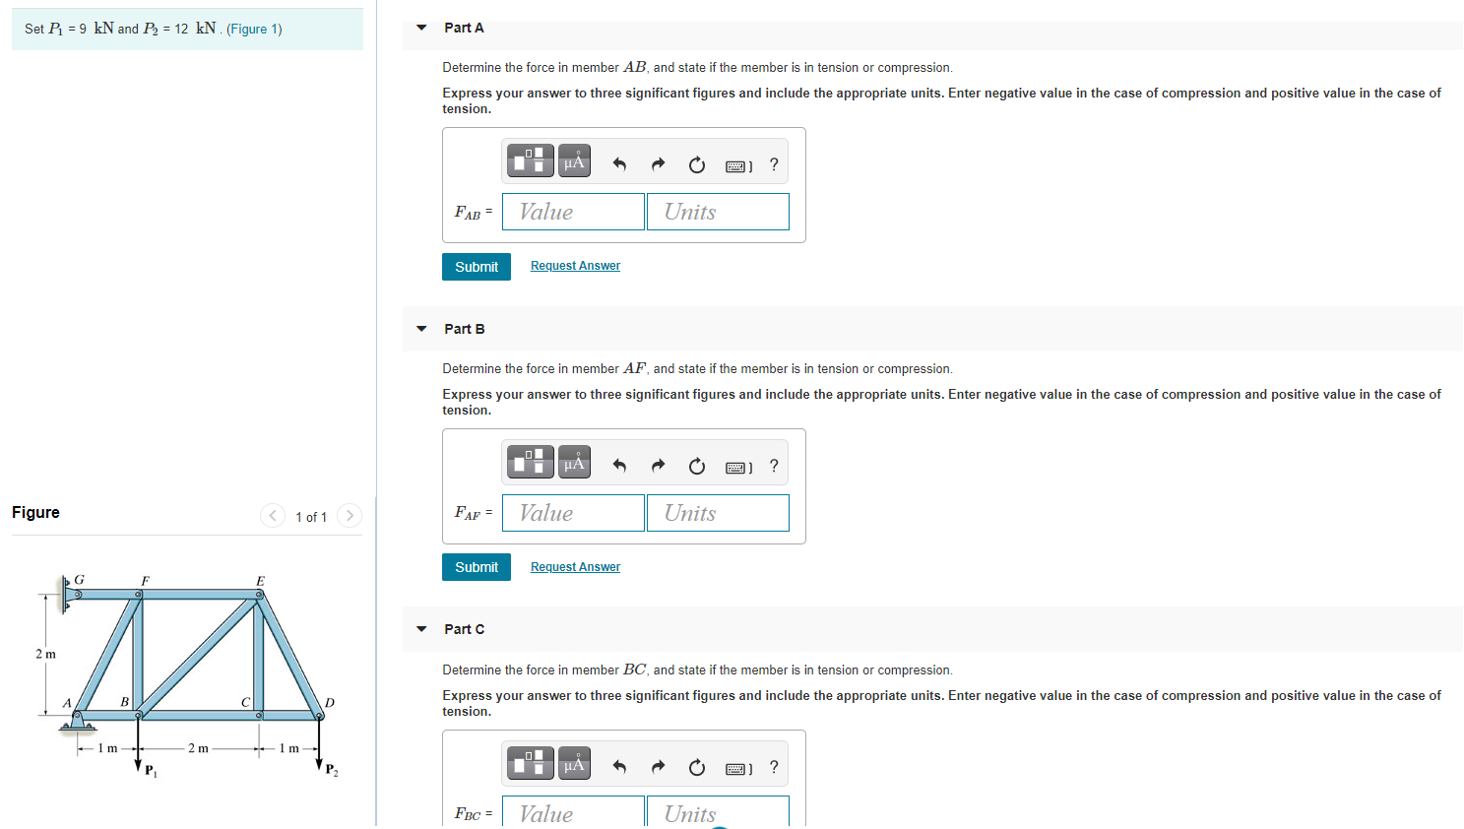Open templates tool in Part A toolbar

coord(531,160)
